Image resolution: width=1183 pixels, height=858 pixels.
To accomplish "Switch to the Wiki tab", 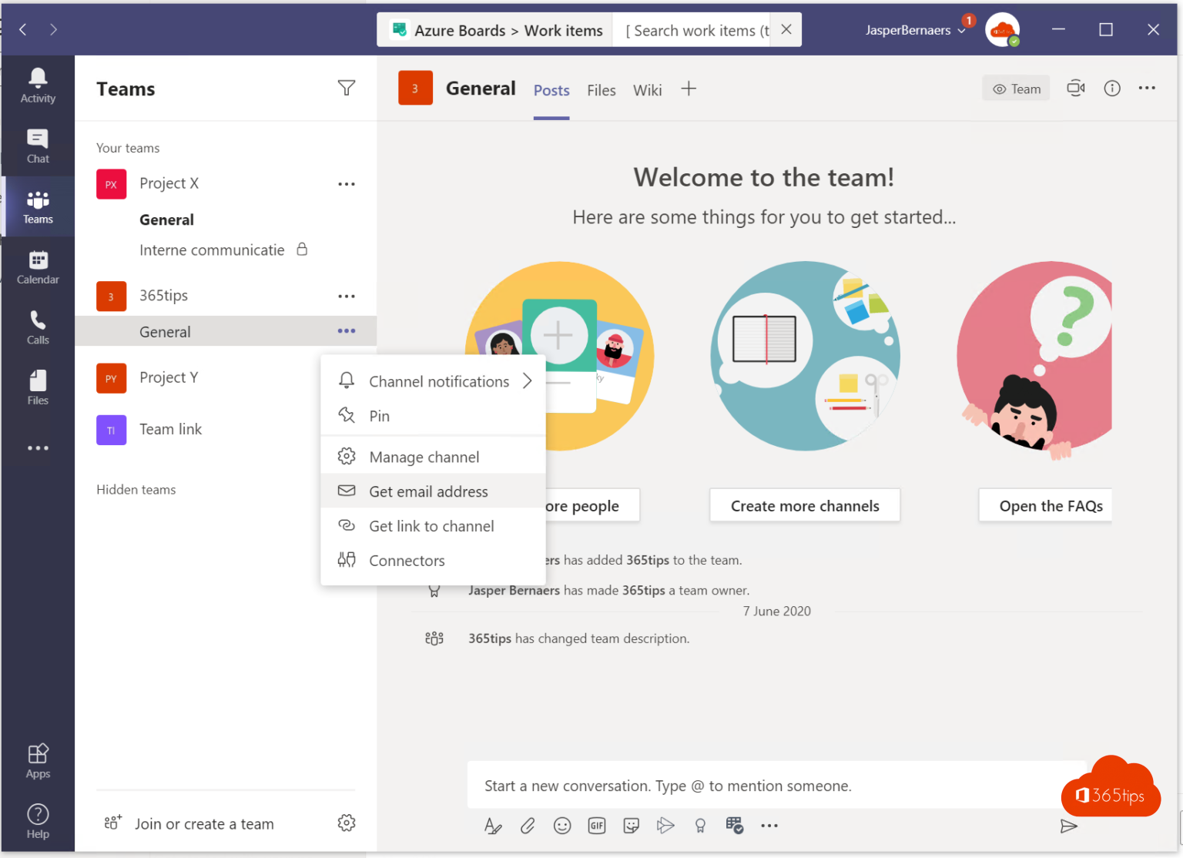I will (x=647, y=90).
